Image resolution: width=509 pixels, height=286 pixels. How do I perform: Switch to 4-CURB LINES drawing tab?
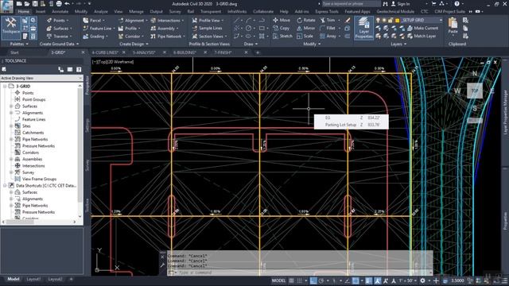click(x=105, y=52)
